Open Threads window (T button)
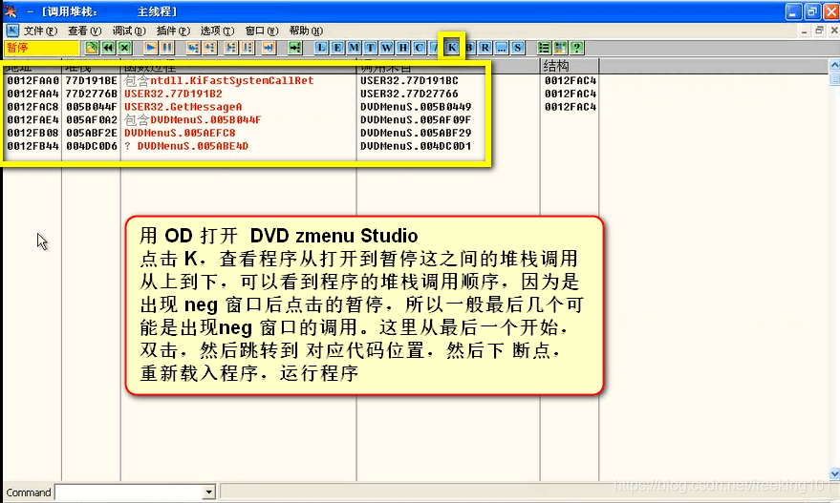Viewport: 840px width, 503px height. pos(370,48)
